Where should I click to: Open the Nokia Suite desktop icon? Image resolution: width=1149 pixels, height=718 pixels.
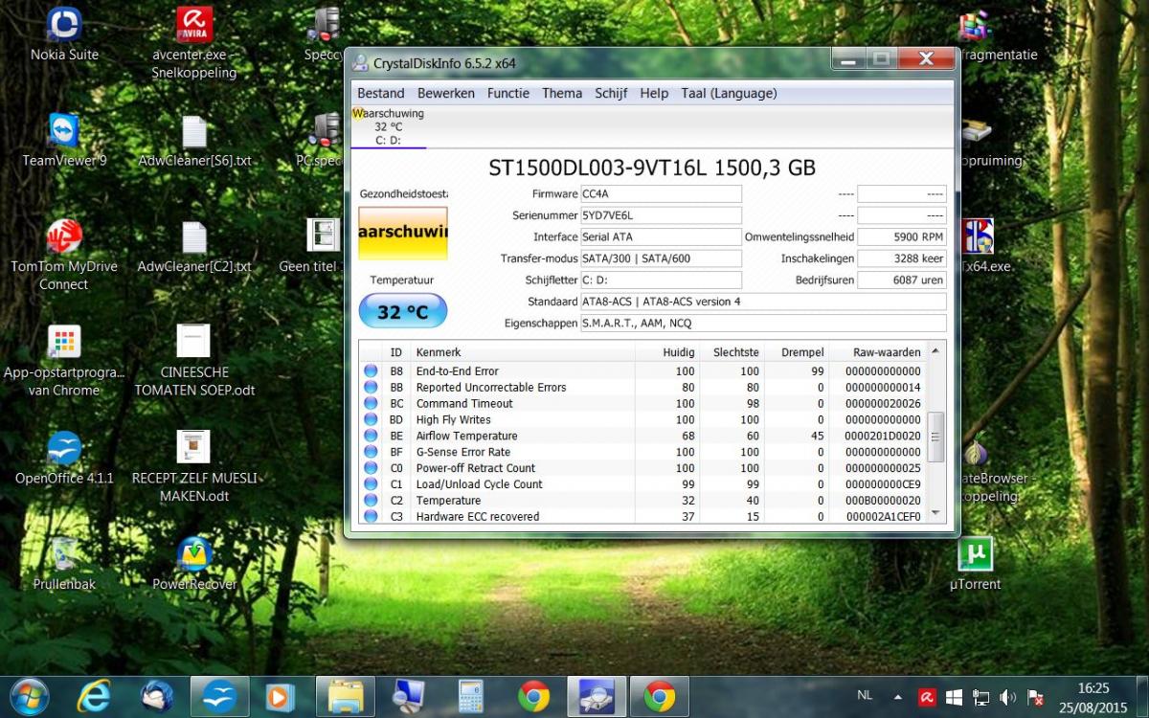pos(64,26)
